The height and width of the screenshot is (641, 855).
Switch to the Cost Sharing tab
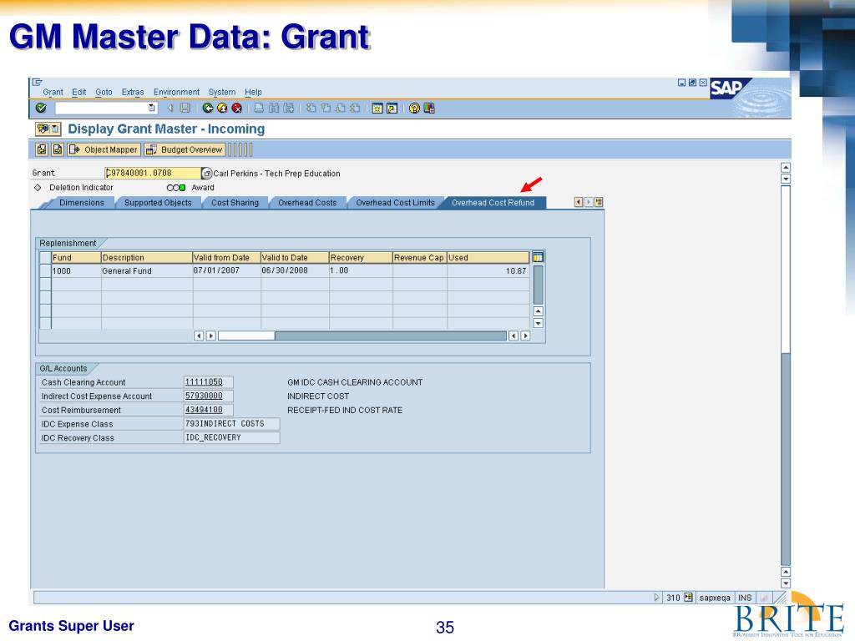(234, 203)
